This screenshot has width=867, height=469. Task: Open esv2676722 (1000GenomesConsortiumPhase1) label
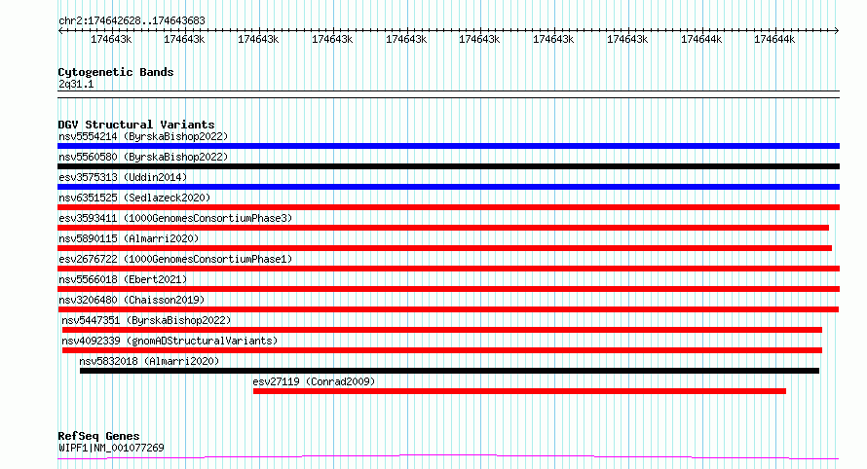[x=175, y=259]
